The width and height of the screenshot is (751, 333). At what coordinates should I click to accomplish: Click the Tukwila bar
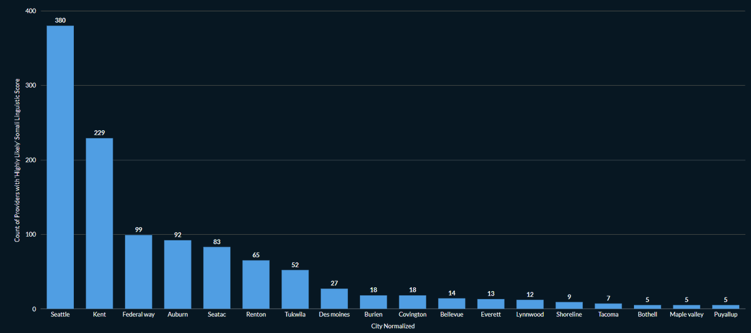click(295, 289)
